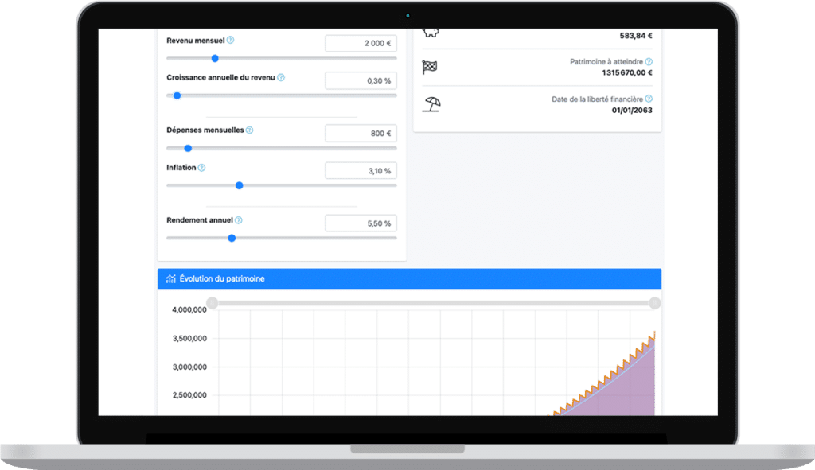Click the left handle of chart range slider
The image size is (815, 470).
pyautogui.click(x=212, y=303)
